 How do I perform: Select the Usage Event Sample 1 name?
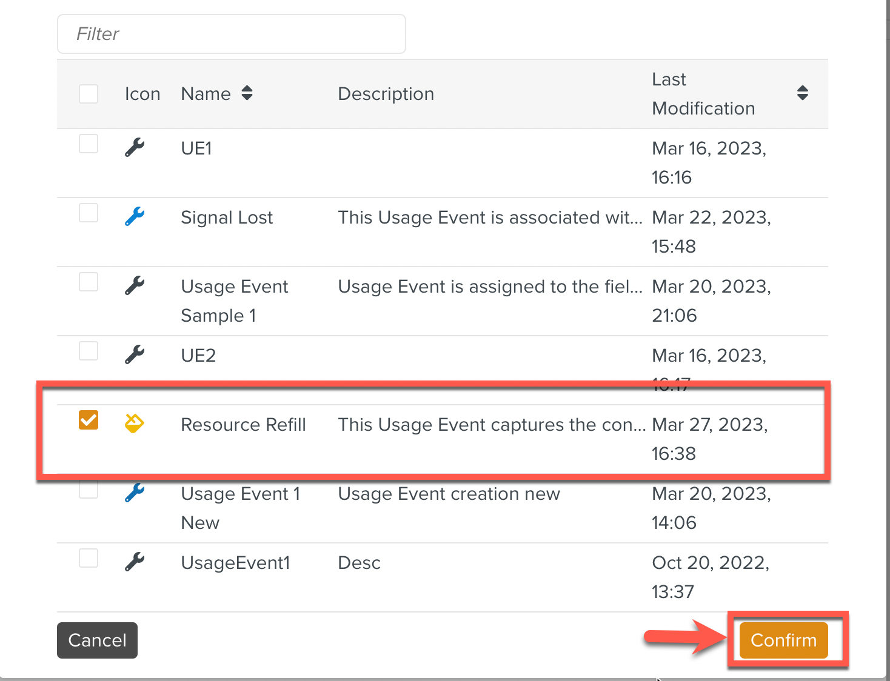click(234, 301)
